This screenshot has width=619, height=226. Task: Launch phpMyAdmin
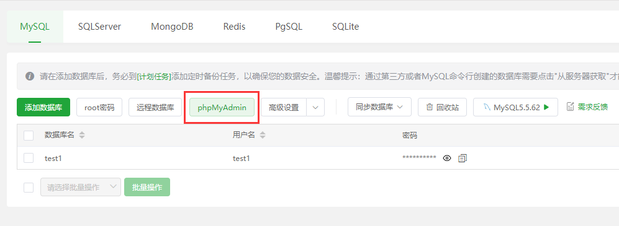(x=222, y=107)
